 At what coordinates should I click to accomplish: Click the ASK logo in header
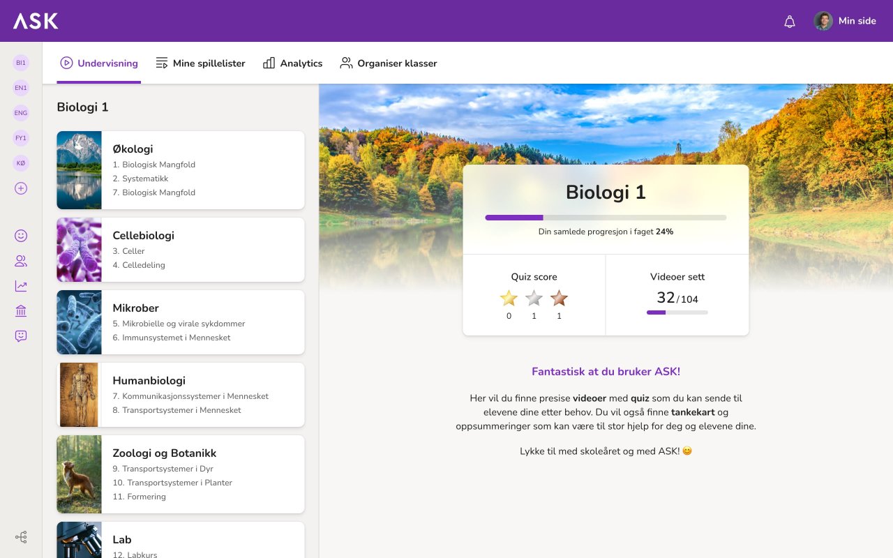(x=36, y=21)
